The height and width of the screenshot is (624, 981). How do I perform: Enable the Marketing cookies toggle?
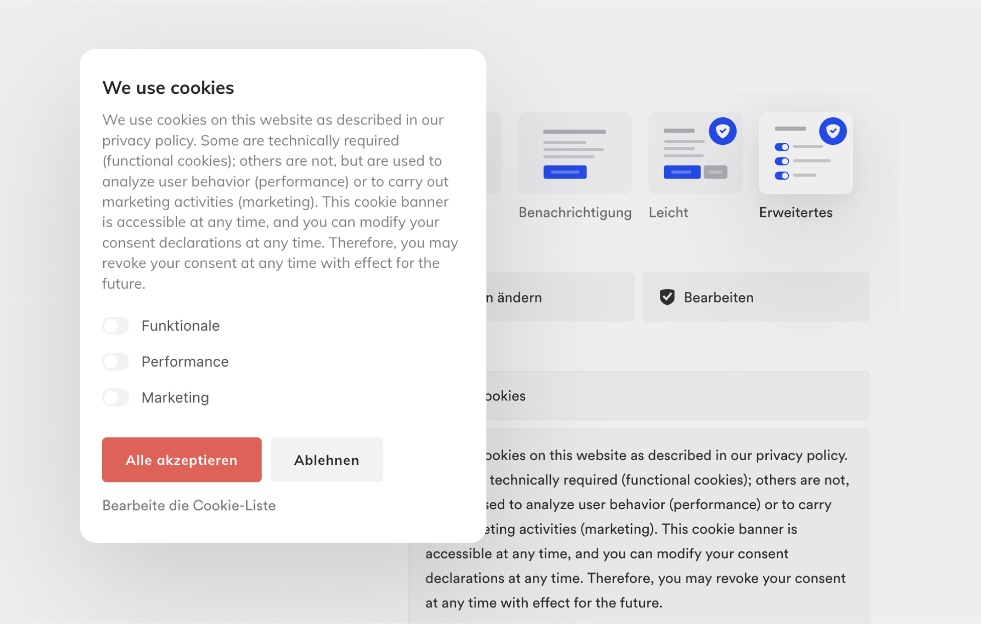pyautogui.click(x=115, y=397)
